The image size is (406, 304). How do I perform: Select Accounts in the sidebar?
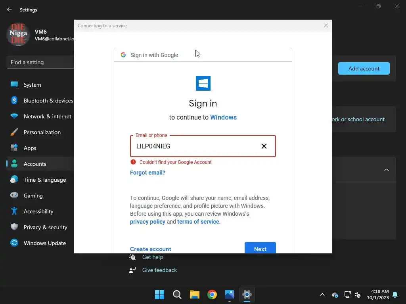40,164
